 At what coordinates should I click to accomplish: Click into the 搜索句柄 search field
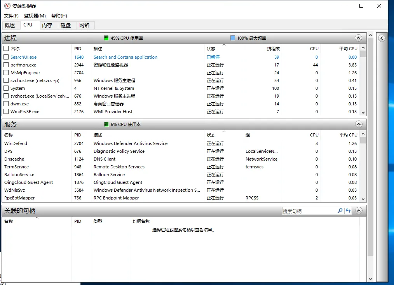[309, 211]
